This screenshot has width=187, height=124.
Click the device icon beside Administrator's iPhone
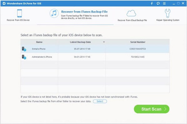tap(24, 57)
